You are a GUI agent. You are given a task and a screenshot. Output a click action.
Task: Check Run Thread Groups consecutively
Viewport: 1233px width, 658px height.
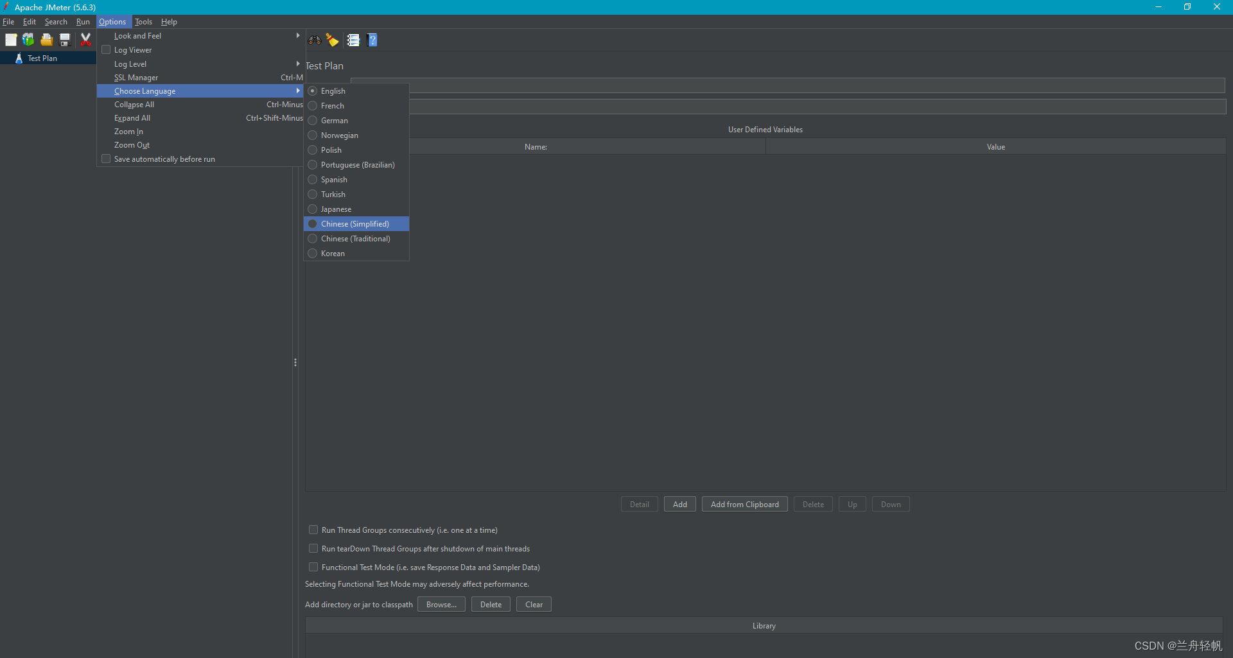tap(313, 530)
